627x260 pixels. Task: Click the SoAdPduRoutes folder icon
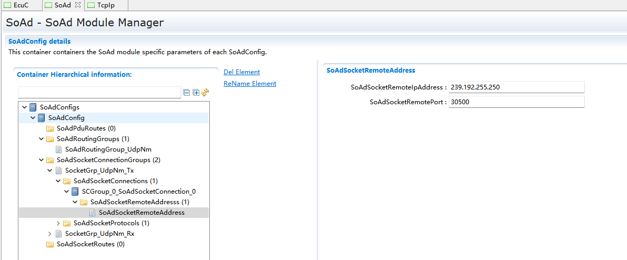click(50, 128)
